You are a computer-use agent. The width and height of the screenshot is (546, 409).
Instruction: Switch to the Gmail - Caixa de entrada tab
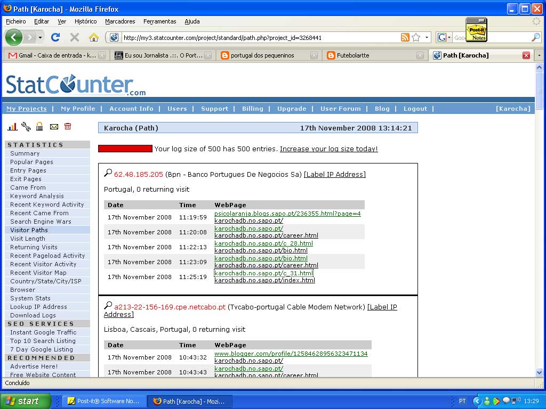(x=55, y=55)
